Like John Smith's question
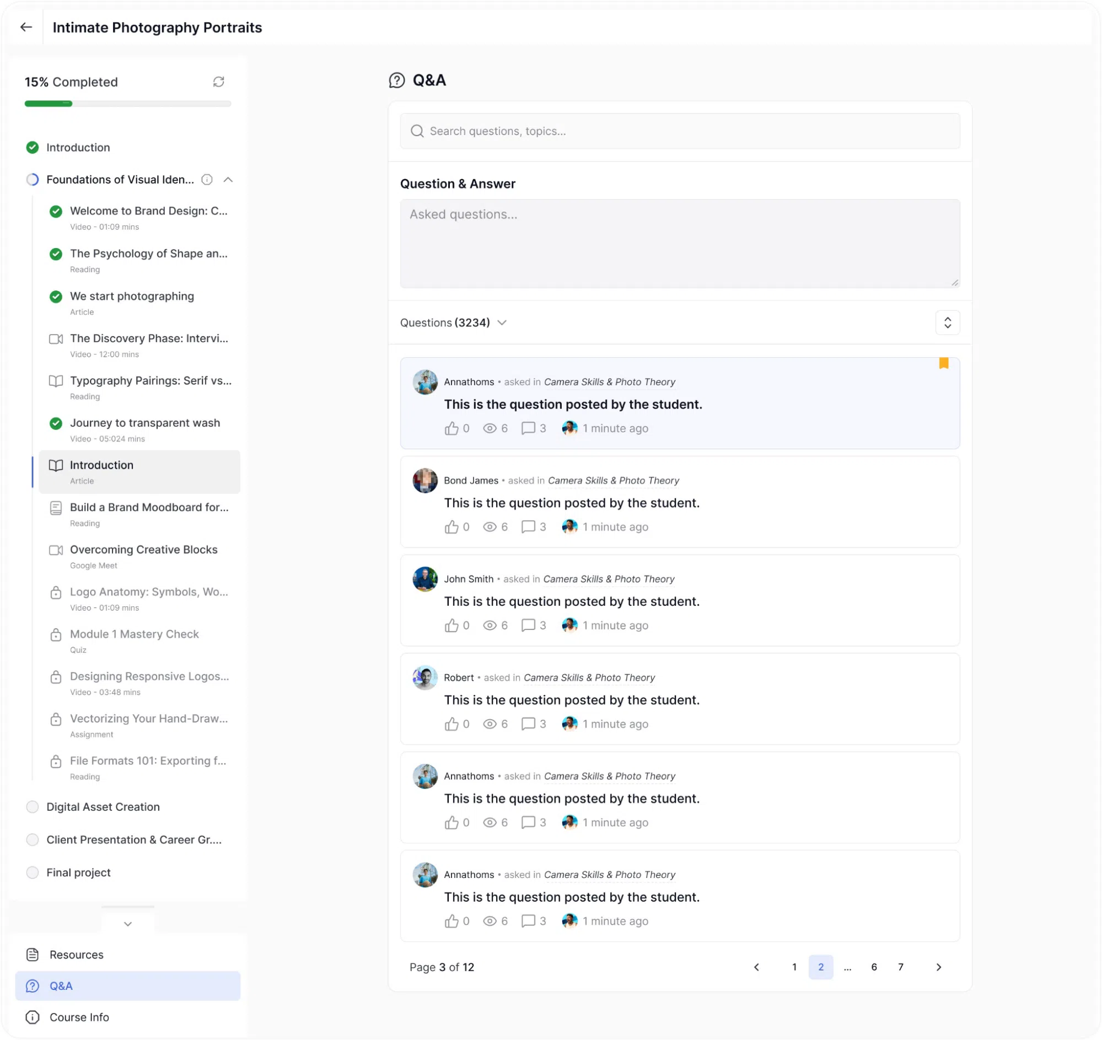 pyautogui.click(x=451, y=626)
